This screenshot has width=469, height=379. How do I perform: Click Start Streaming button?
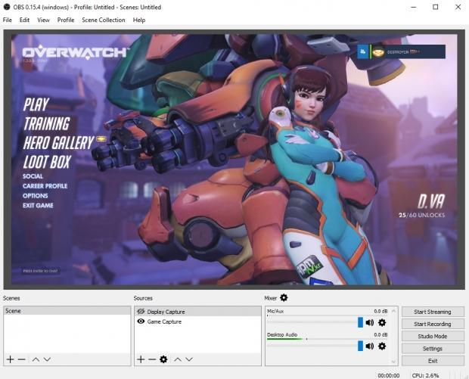click(433, 312)
